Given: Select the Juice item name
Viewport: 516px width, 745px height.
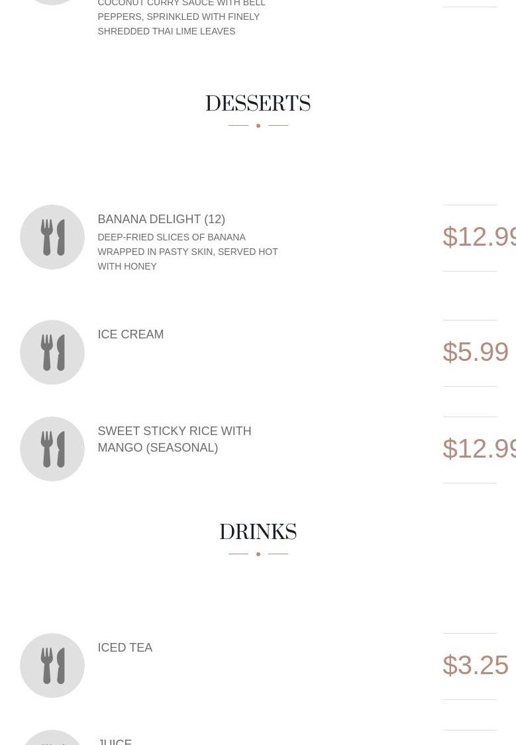Looking at the screenshot, I should coord(115,741).
